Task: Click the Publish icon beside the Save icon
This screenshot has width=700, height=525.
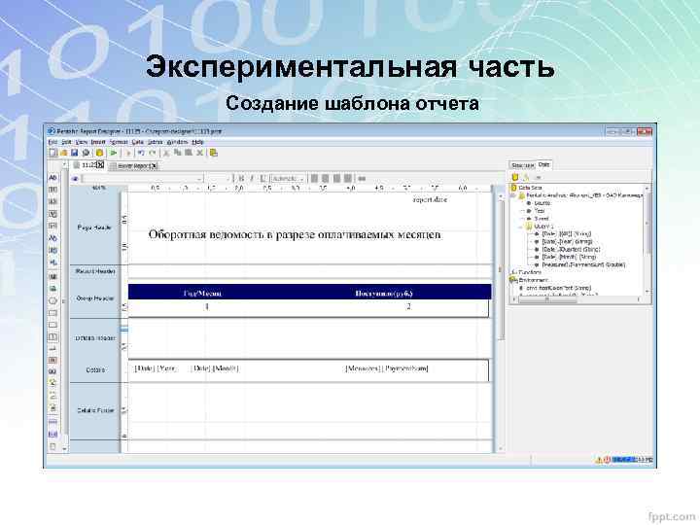Action: (86, 153)
